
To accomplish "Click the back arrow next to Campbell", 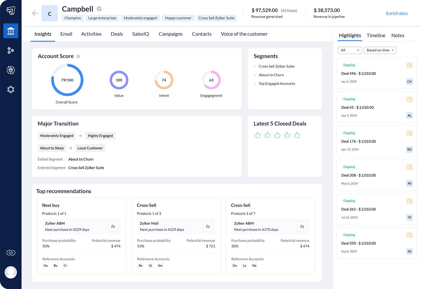I will (35, 13).
